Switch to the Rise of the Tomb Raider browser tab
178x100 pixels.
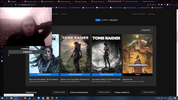coord(132,1)
